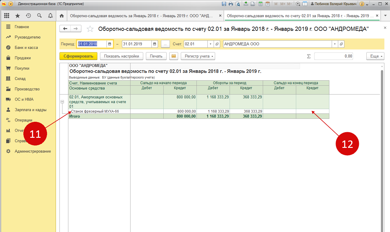The width and height of the screenshot is (390, 232).
Task: Click the M- memory button
Action: 289,4
